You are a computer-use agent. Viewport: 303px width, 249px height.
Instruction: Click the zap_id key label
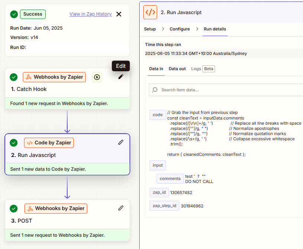[x=159, y=192]
